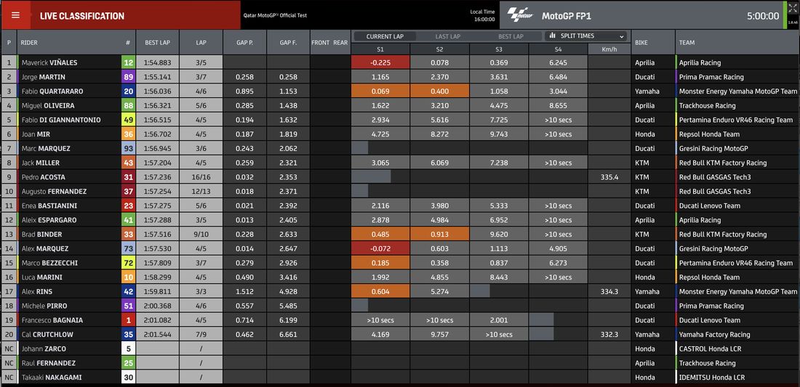Click the MotoGP logo in the header

(521, 16)
